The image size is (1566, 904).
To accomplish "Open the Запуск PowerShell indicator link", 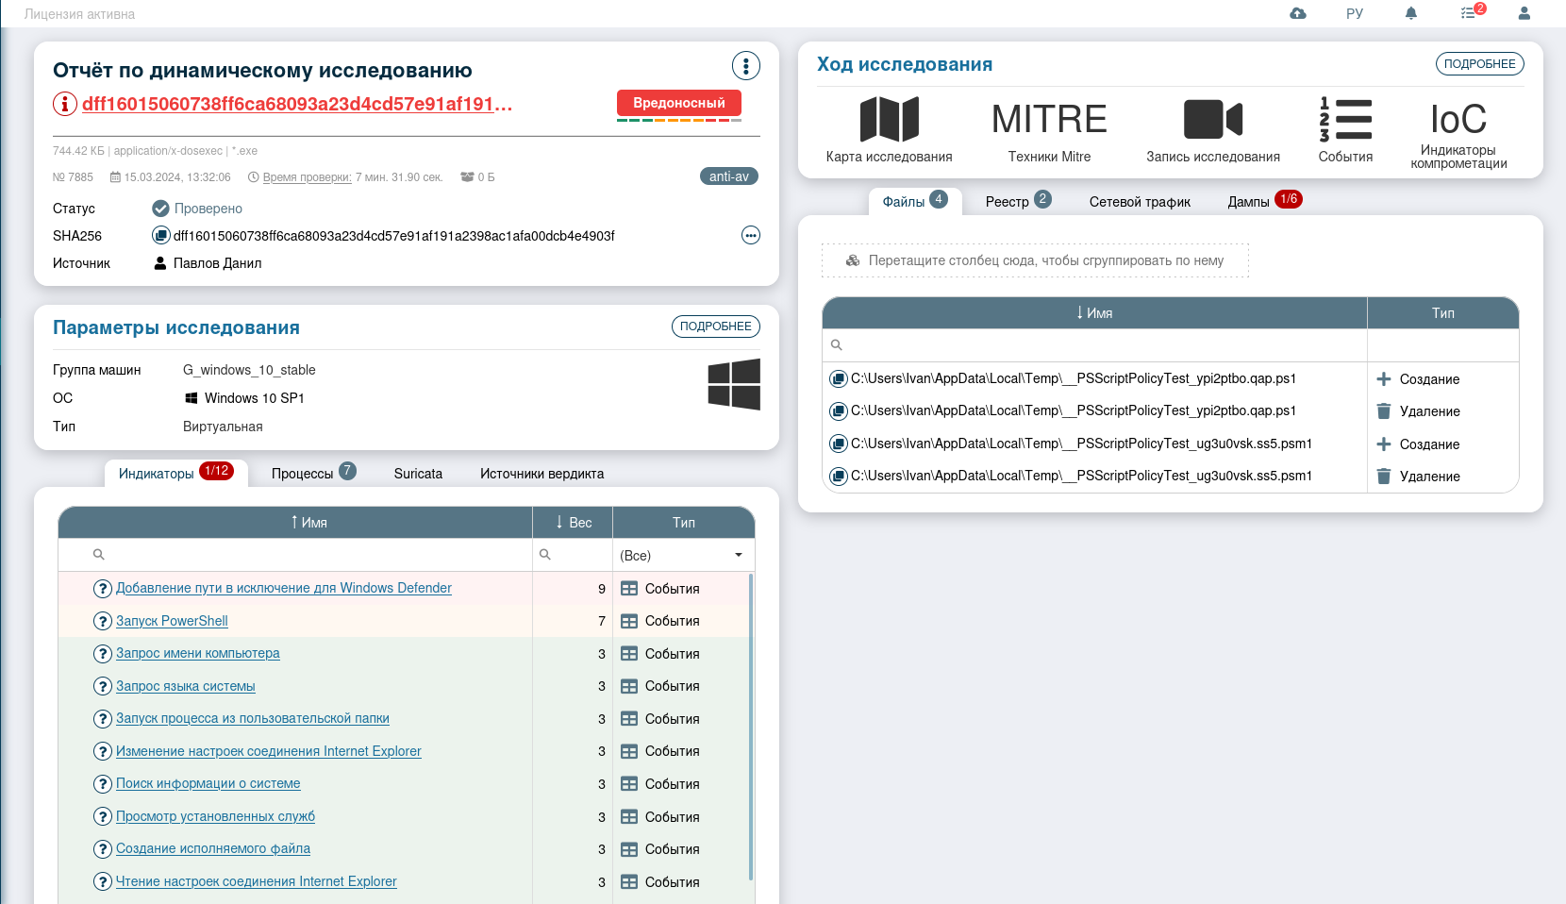I will coord(172,621).
